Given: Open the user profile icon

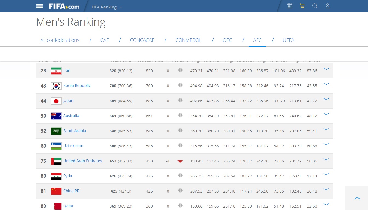Looking at the screenshot, I should click(327, 6).
